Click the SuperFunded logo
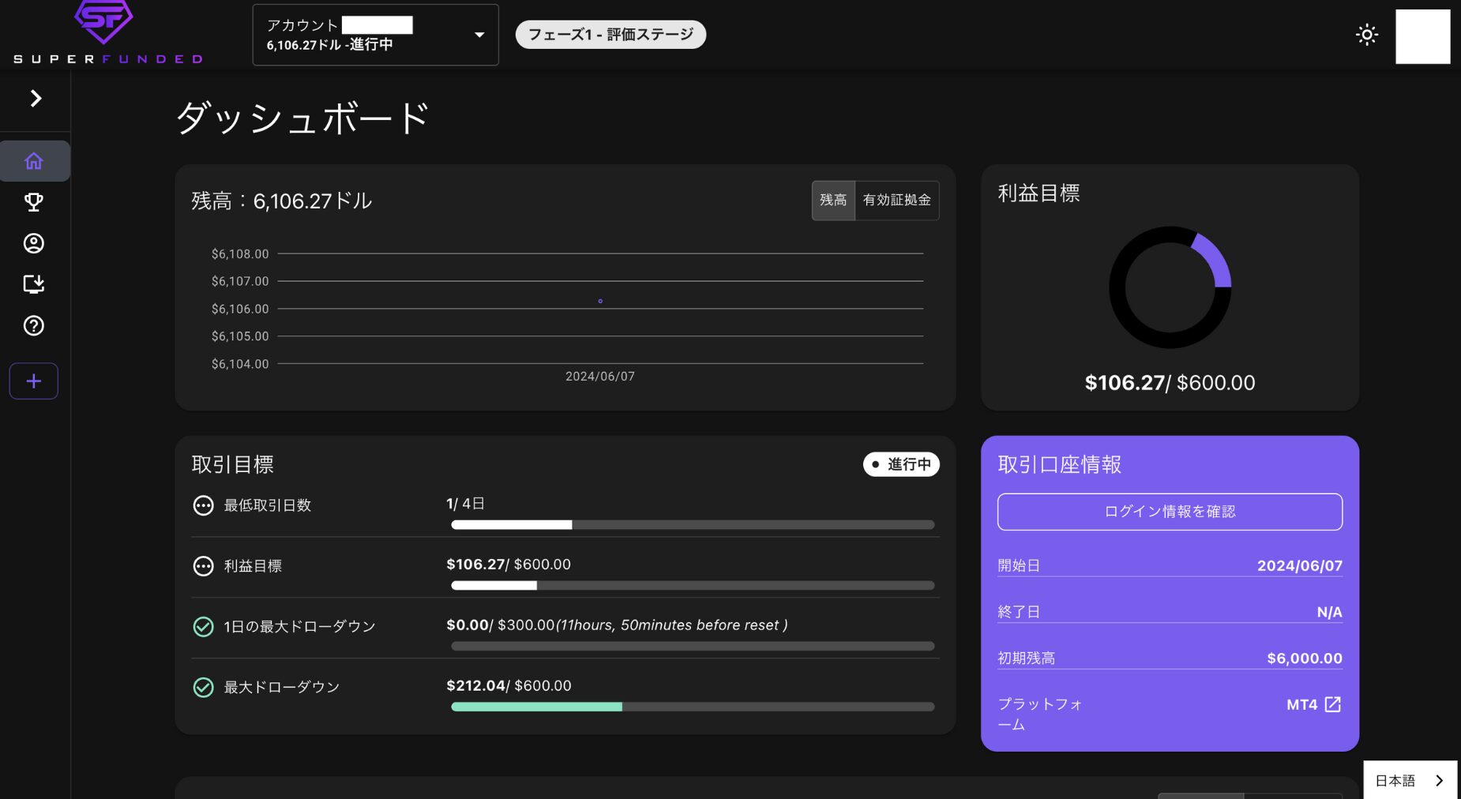1461x799 pixels. coord(107,33)
